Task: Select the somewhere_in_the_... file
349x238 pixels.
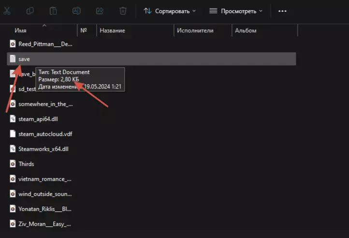Action: (41, 104)
